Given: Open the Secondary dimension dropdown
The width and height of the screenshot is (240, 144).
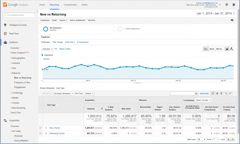Looking at the screenshot, I should tap(63, 93).
